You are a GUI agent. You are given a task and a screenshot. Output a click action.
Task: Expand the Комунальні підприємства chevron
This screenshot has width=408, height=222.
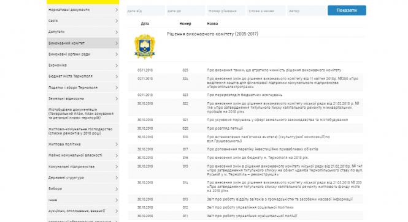tap(117, 166)
